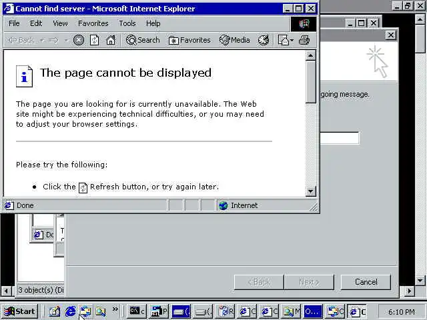Click the background window bottom scroll-down arrow
This screenshot has width=427, height=320.
420,280
